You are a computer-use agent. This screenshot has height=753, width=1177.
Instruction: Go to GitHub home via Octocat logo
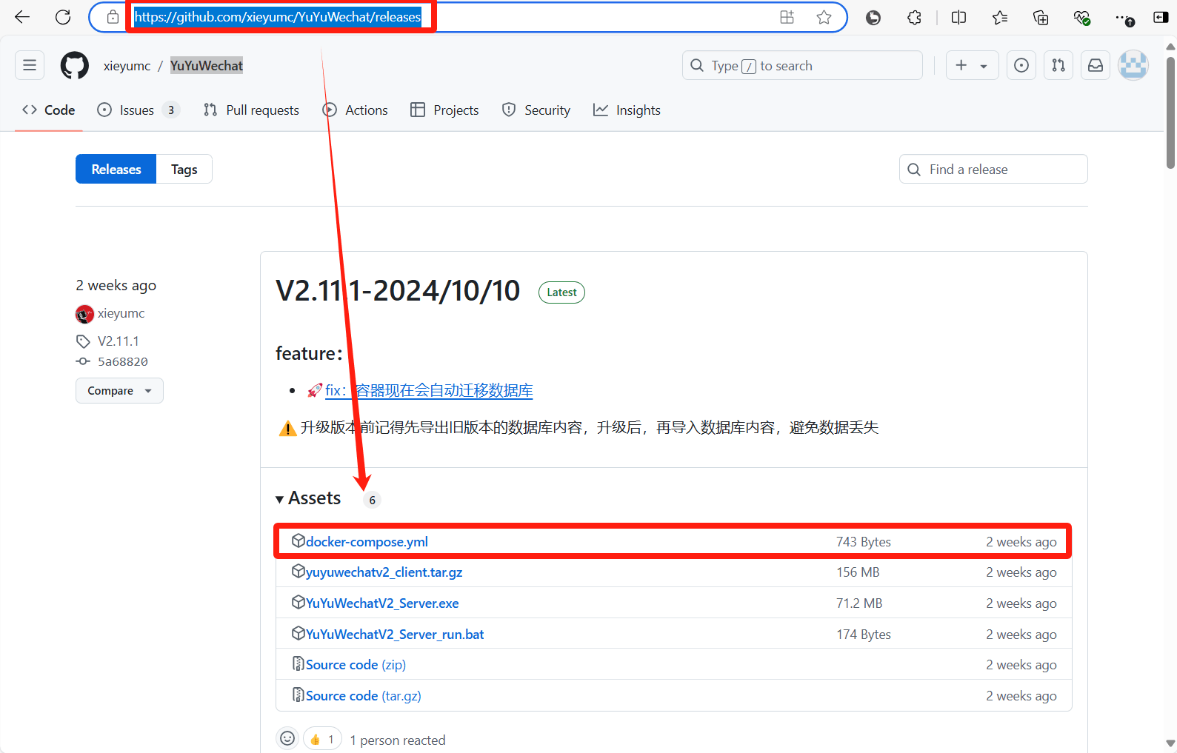tap(74, 65)
